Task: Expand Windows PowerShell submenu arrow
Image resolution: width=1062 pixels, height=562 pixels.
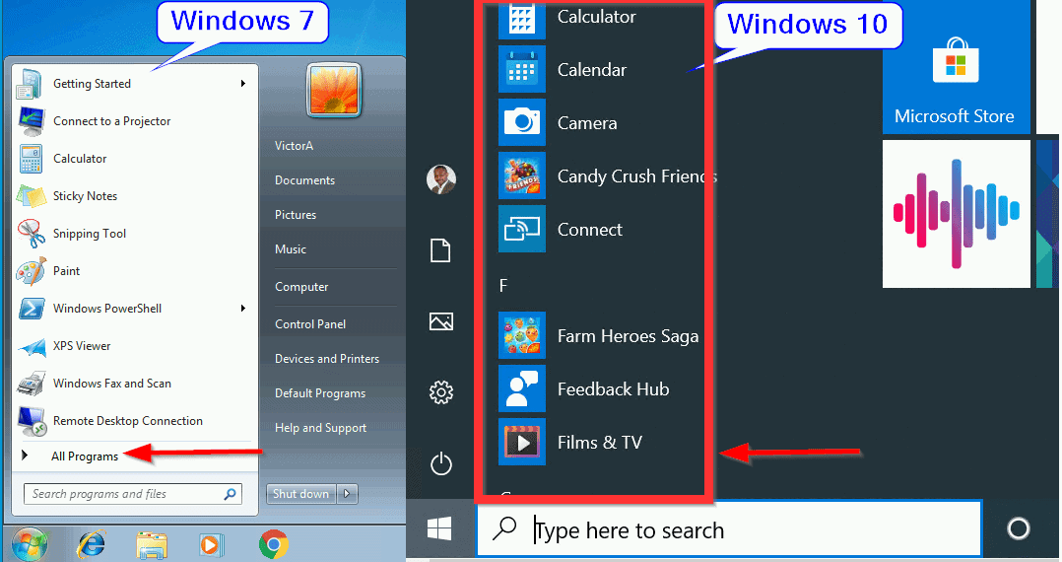Action: point(243,309)
